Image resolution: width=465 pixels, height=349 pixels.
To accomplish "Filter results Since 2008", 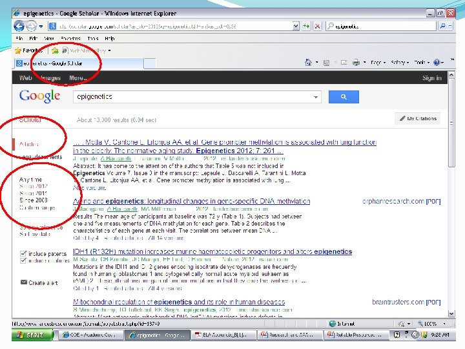I will [x=33, y=200].
